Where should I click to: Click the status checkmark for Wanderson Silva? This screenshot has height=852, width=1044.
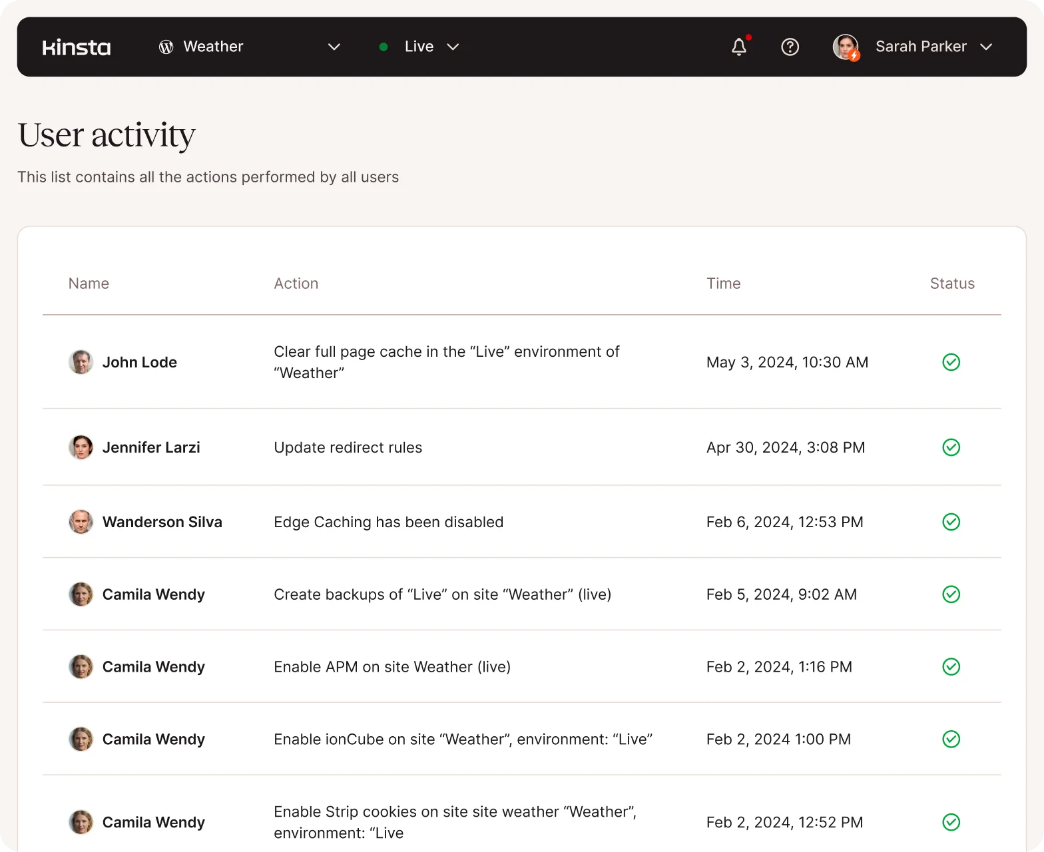pyautogui.click(x=951, y=522)
